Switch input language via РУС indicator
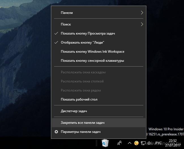The height and width of the screenshot is (149, 184). point(159,143)
